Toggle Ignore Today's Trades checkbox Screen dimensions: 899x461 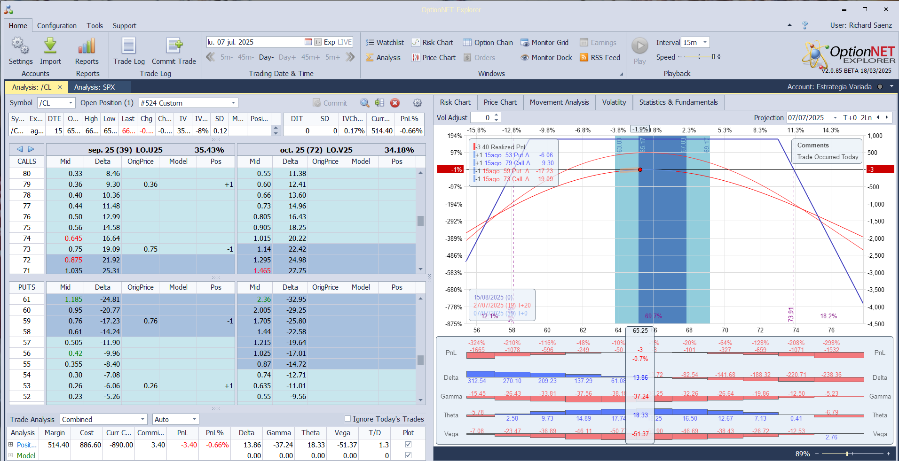pyautogui.click(x=348, y=419)
